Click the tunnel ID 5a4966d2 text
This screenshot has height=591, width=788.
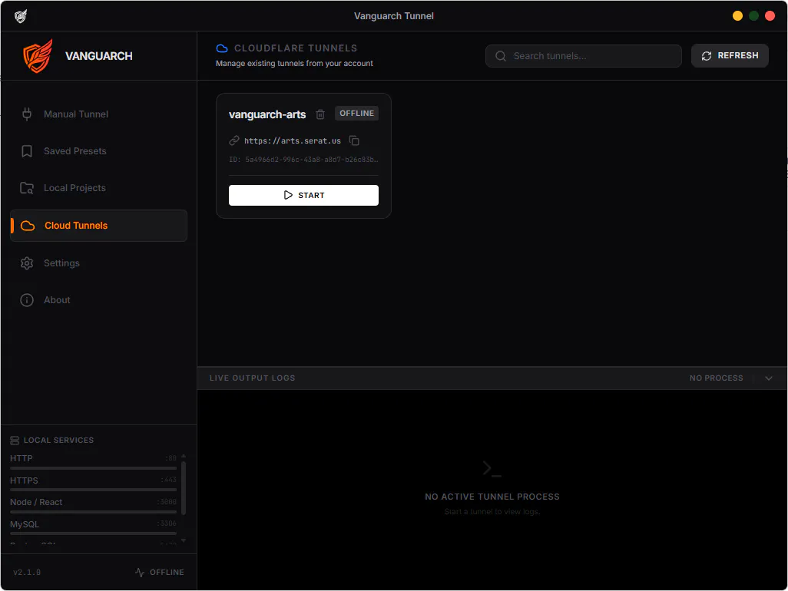303,160
